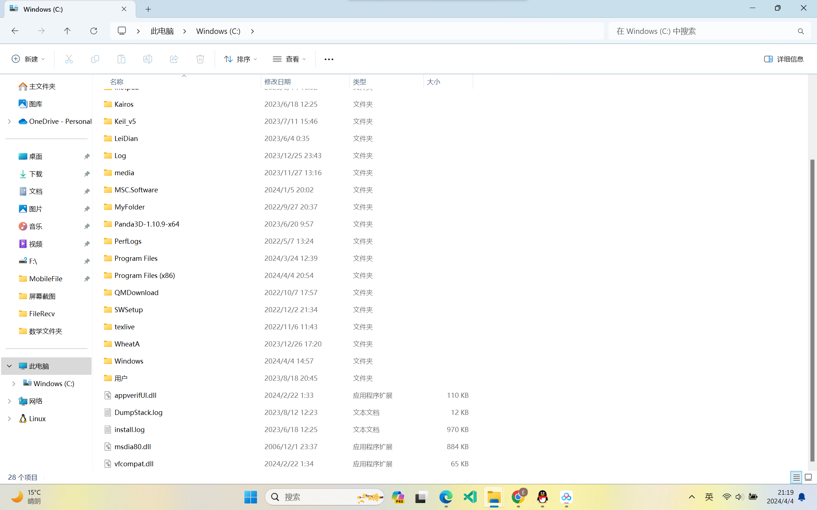Expand OneDrive - Personal tree node
Image resolution: width=817 pixels, height=510 pixels.
[x=9, y=122]
